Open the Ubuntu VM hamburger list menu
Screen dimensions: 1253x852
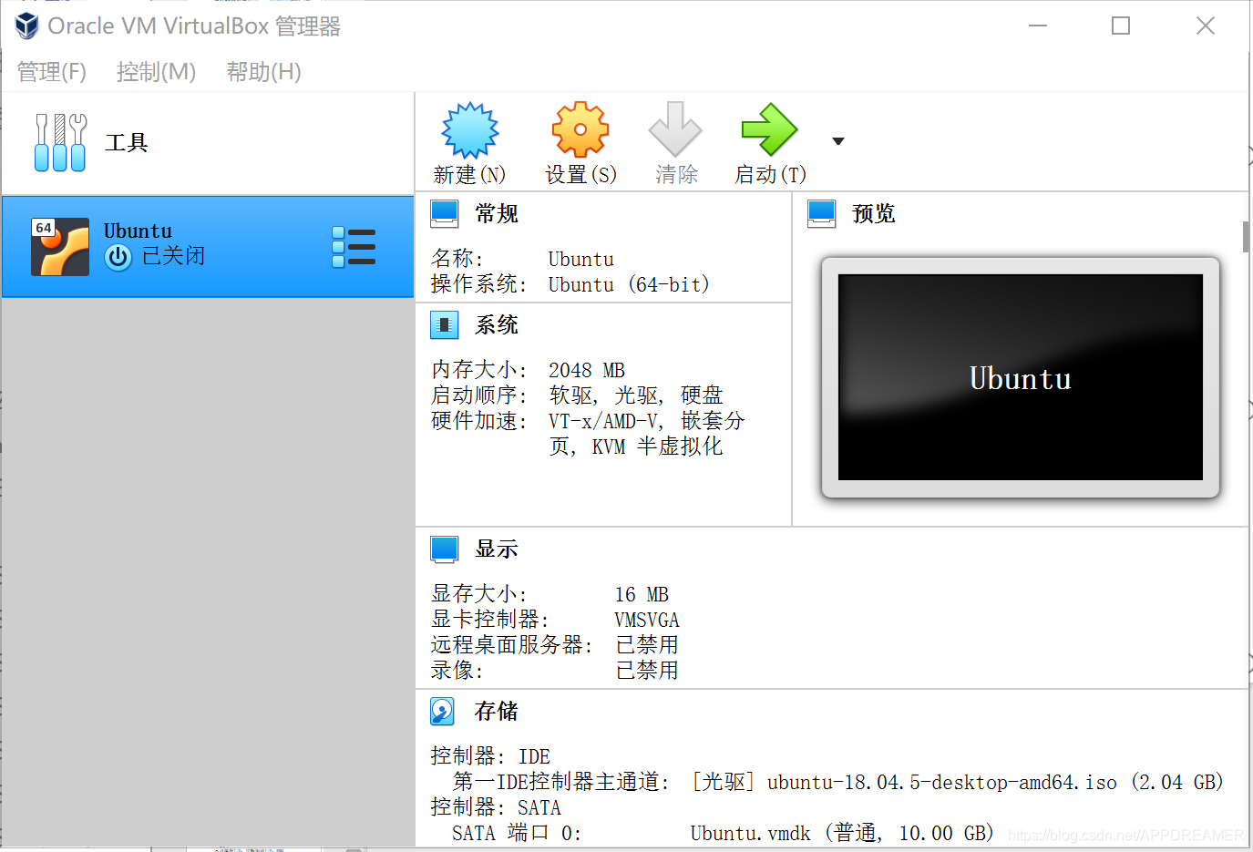click(354, 247)
